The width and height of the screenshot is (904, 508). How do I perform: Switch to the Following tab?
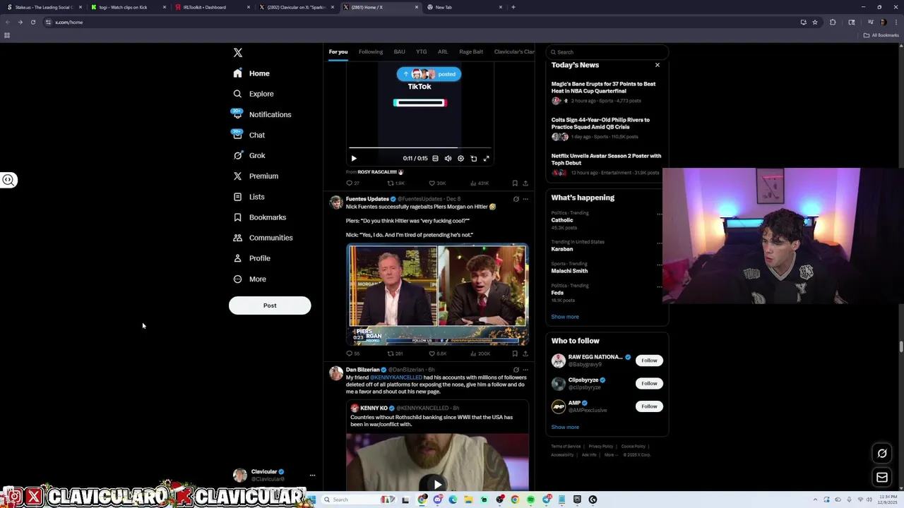[371, 52]
